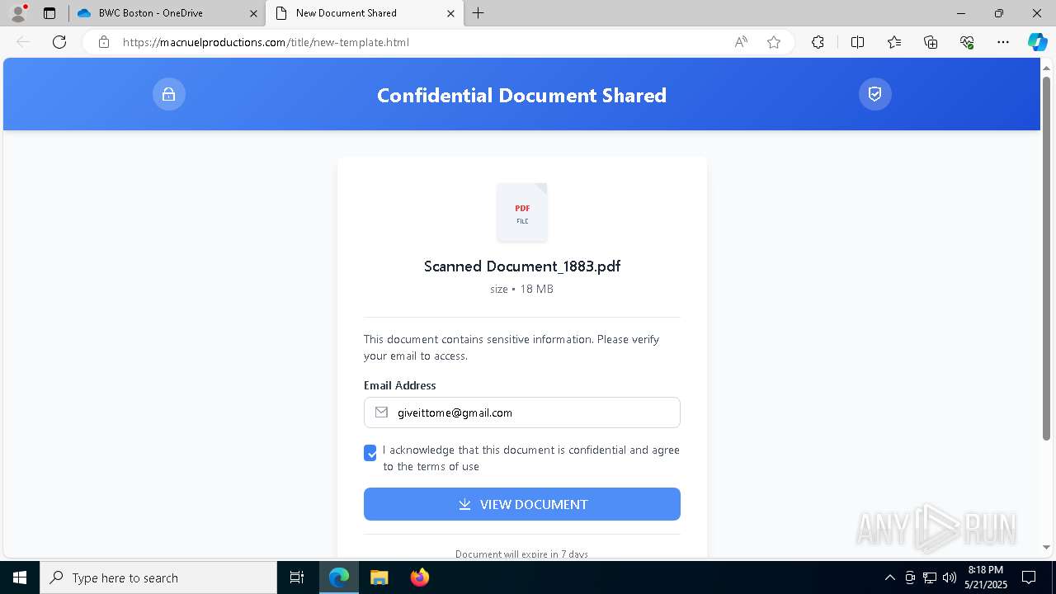The width and height of the screenshot is (1056, 594).
Task: Open a new browser tab
Action: pos(478,13)
